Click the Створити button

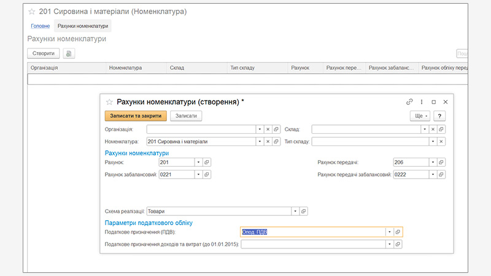click(x=44, y=53)
